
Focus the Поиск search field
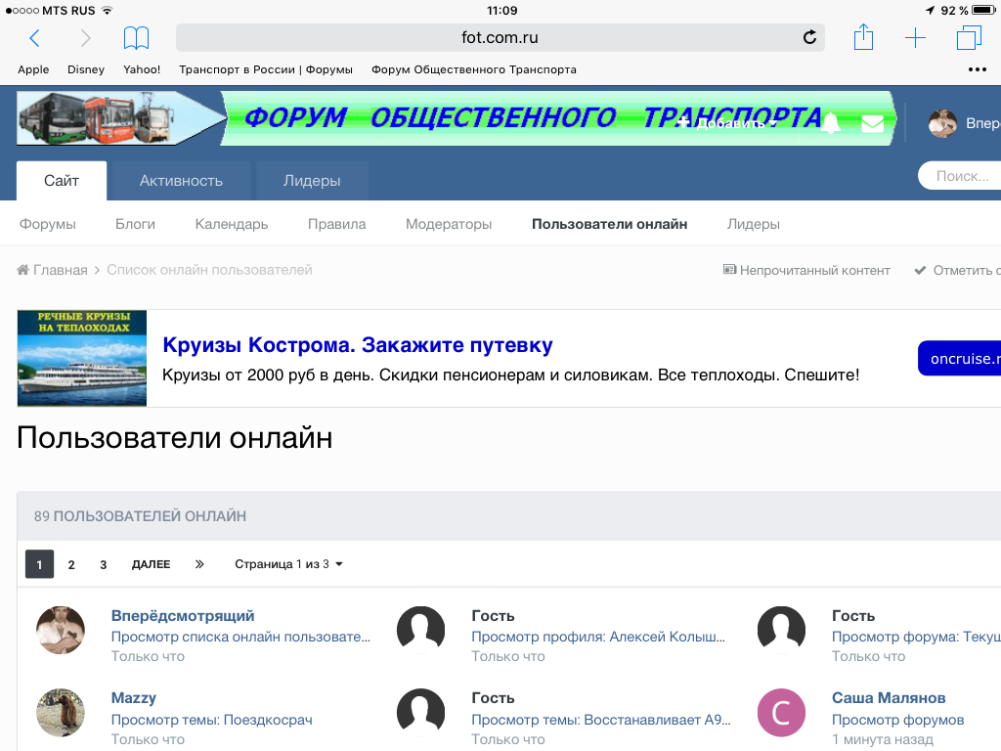[x=960, y=176]
